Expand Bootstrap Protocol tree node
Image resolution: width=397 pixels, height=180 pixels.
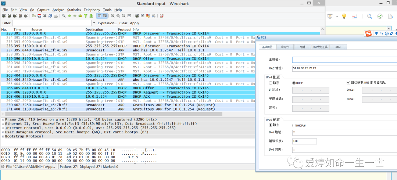[3, 136]
